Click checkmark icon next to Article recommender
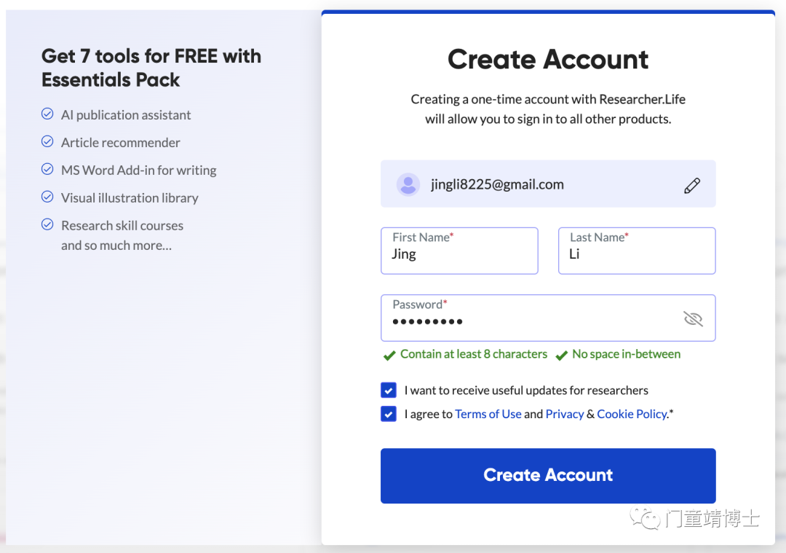This screenshot has height=553, width=786. point(47,141)
